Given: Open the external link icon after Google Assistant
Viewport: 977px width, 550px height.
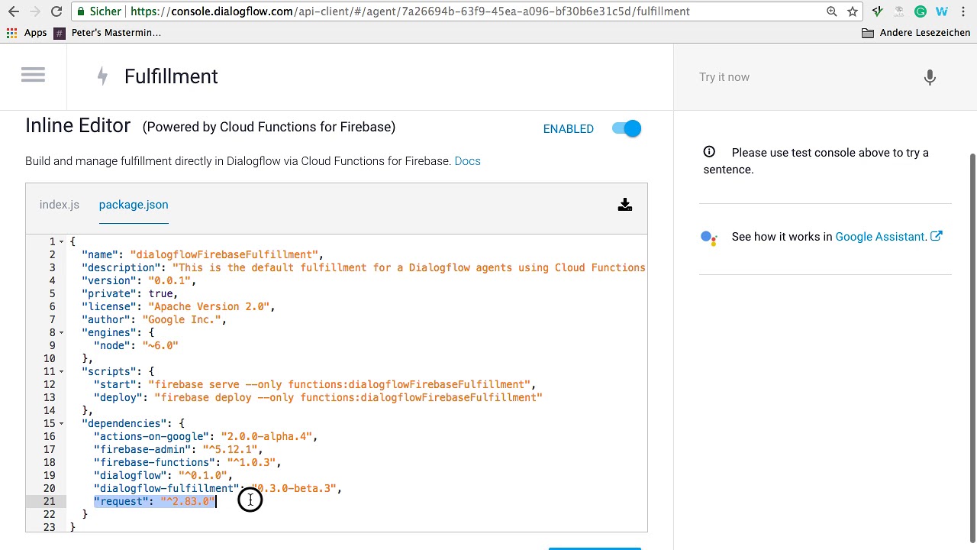Looking at the screenshot, I should (x=937, y=236).
